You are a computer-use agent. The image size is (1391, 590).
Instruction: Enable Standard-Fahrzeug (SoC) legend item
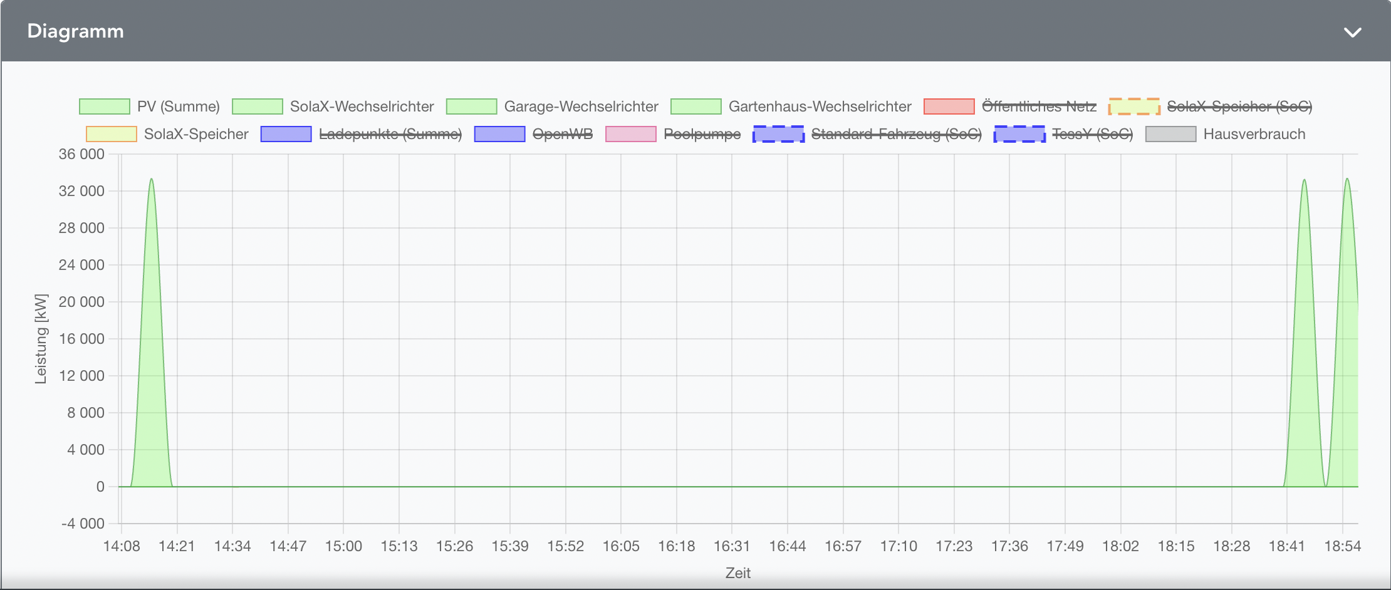click(896, 134)
